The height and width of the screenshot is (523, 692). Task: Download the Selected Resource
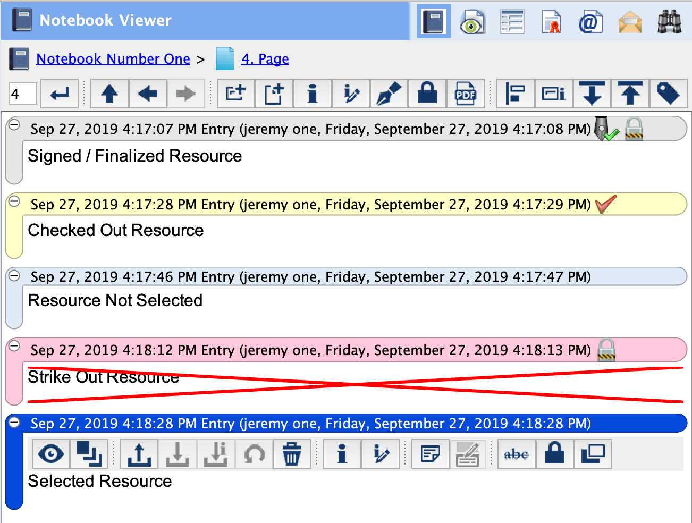[177, 454]
